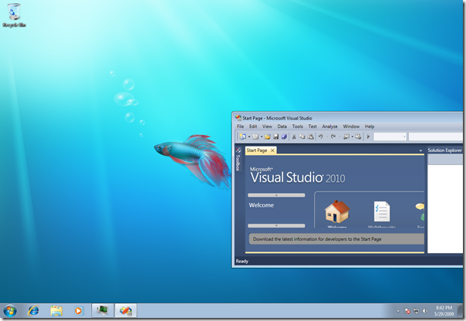Open the Tools menu
The image size is (466, 321).
(x=297, y=126)
